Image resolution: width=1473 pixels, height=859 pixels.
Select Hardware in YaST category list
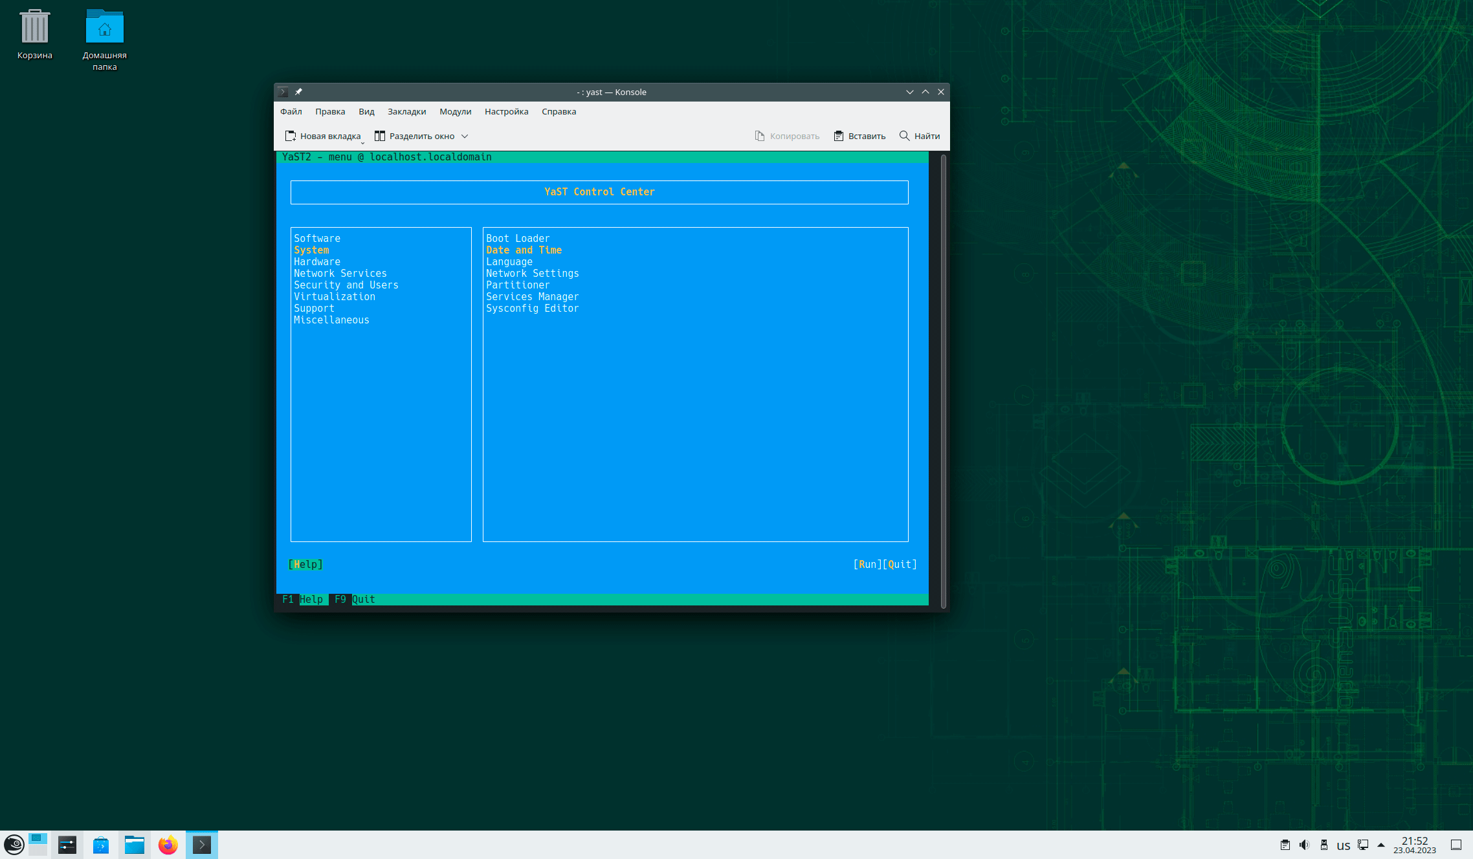click(x=316, y=262)
